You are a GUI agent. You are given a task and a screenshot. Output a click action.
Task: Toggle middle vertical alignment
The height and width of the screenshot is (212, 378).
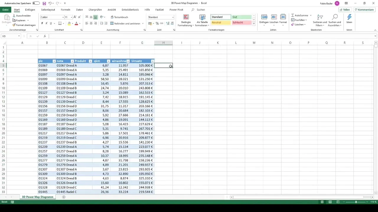pos(91,17)
